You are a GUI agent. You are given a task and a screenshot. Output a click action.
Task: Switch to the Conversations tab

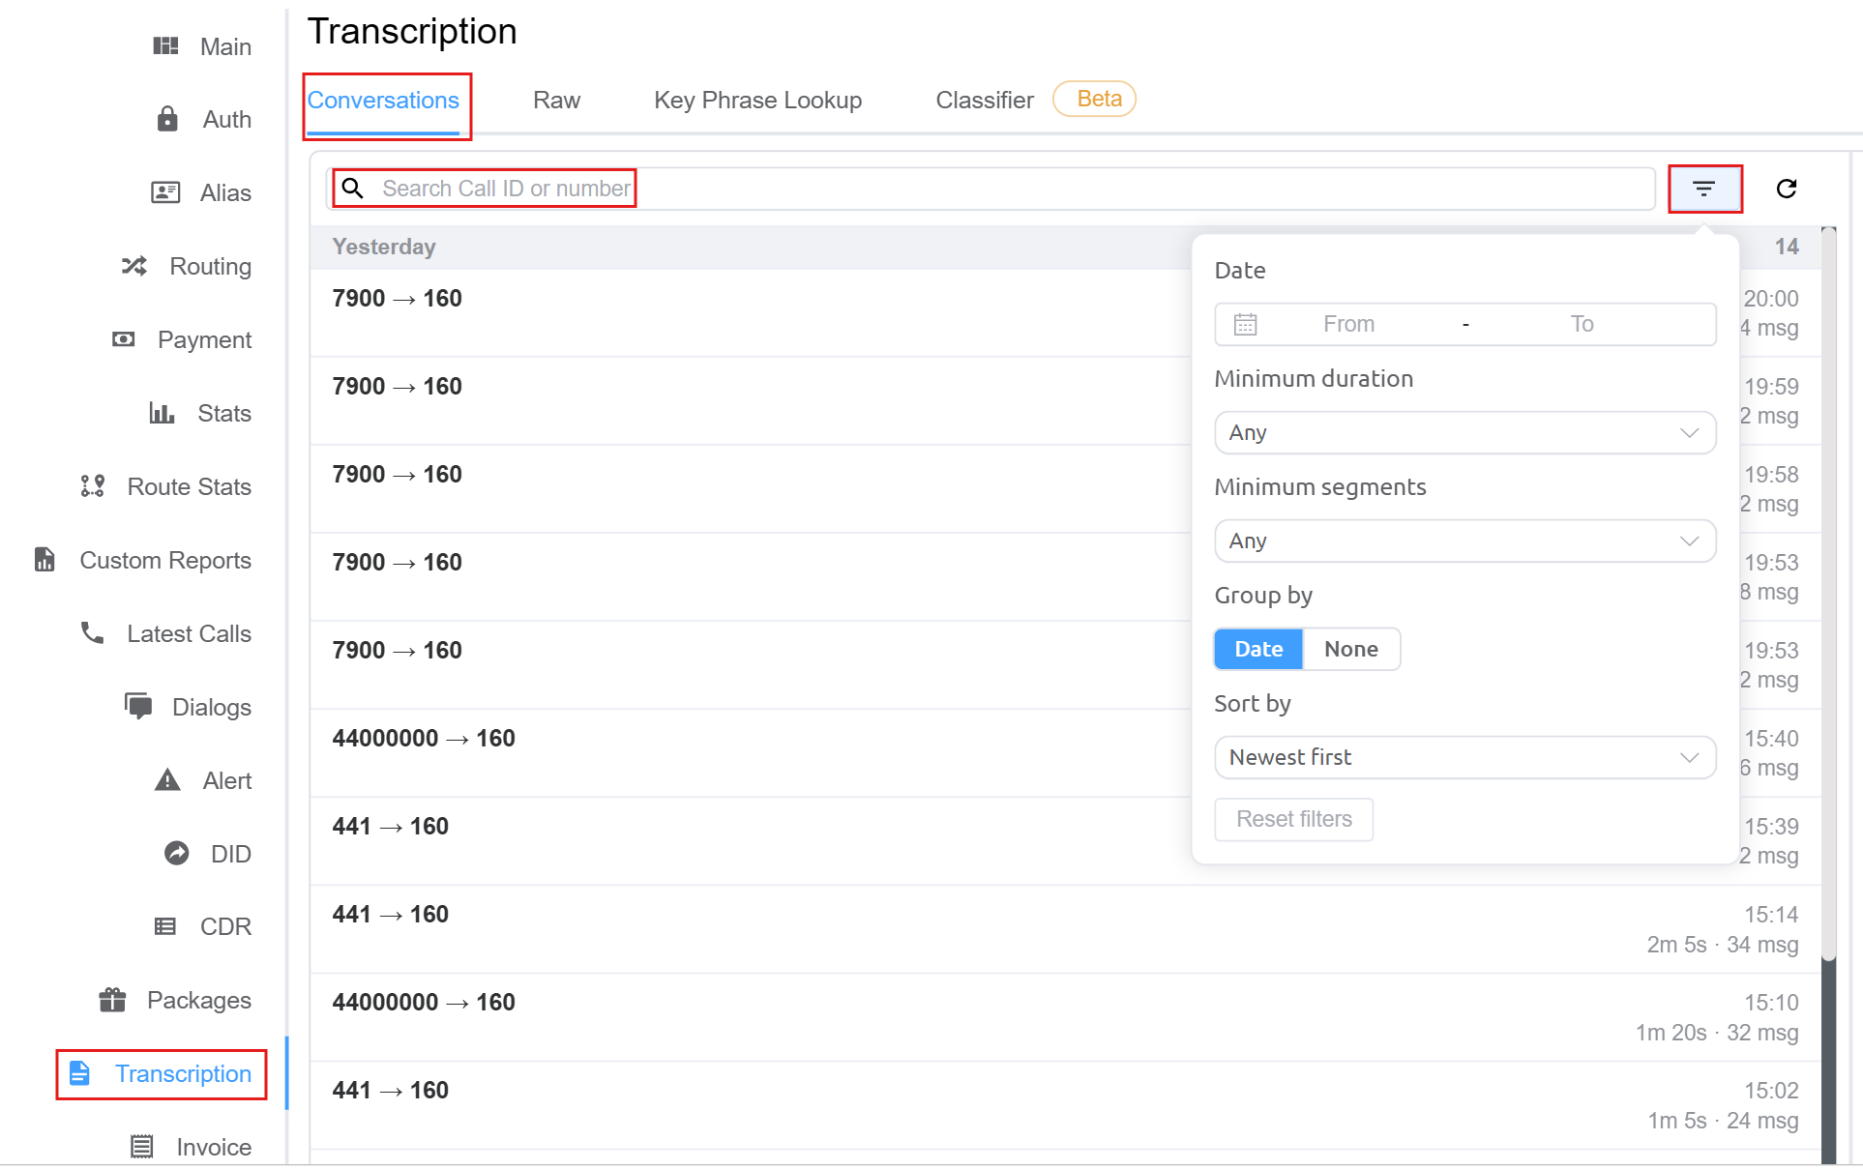click(x=383, y=101)
